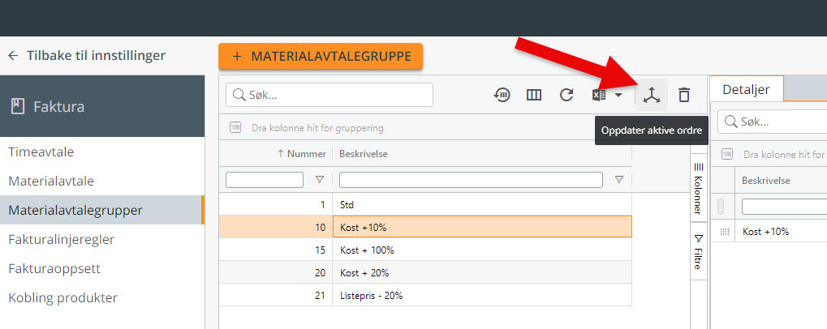Open the Nummer column filter funnel icon

click(319, 180)
